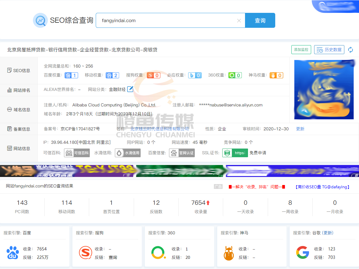
Task: Click 360 反链 value 20
Action: tap(188, 257)
